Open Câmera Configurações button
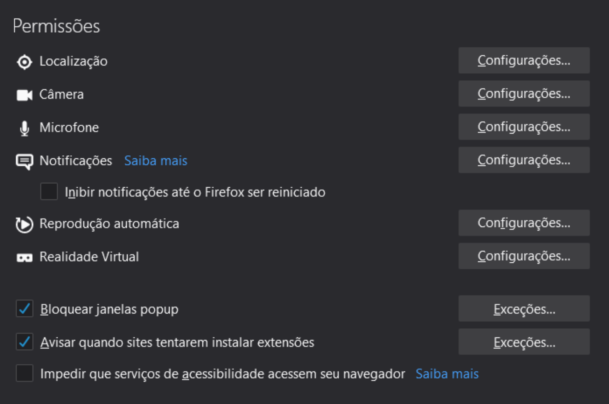Screen dimensions: 609x404 (x=524, y=93)
